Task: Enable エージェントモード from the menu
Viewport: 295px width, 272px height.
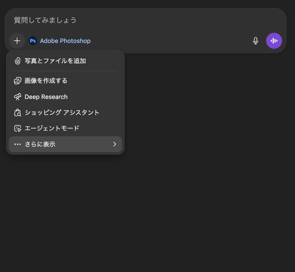Action: tap(65, 128)
